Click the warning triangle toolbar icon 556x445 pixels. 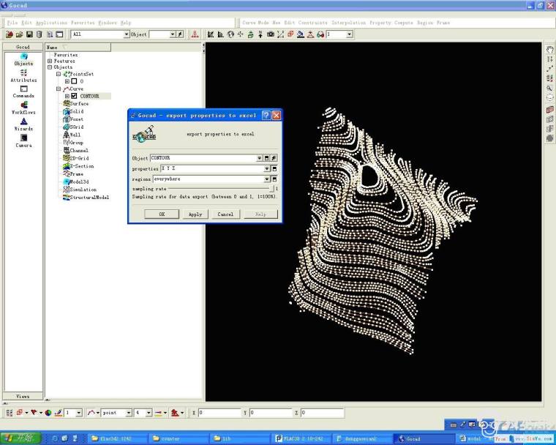195,34
